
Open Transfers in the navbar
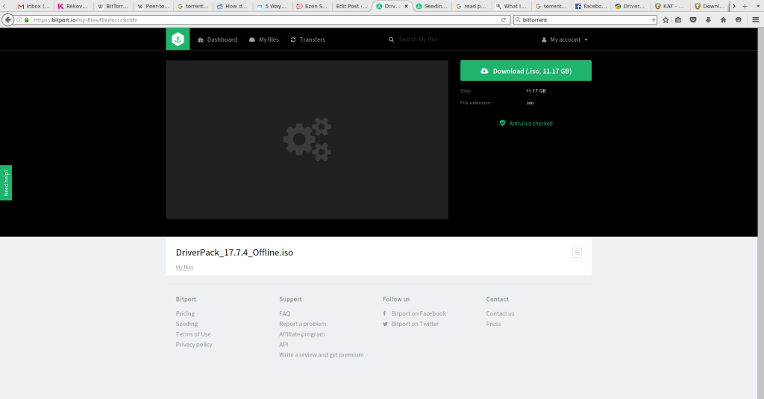[x=308, y=39]
